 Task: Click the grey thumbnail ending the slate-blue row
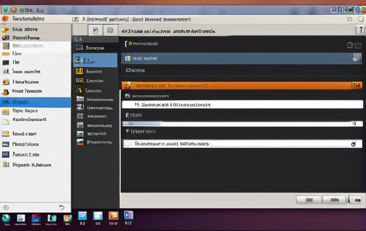(357, 58)
